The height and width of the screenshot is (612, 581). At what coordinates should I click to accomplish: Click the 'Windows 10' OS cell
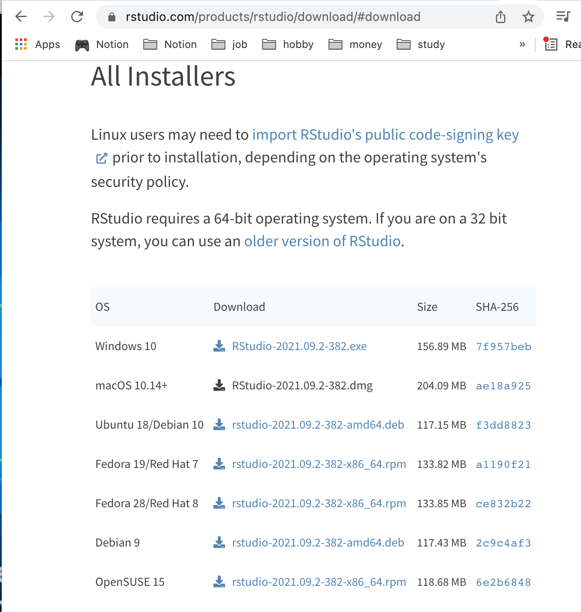click(126, 346)
